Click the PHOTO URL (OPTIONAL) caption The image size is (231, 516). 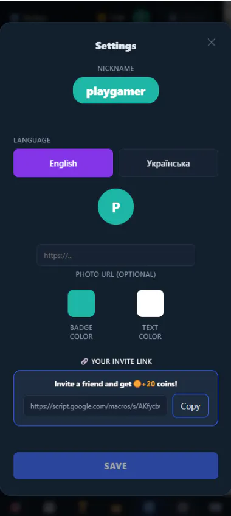coord(115,274)
